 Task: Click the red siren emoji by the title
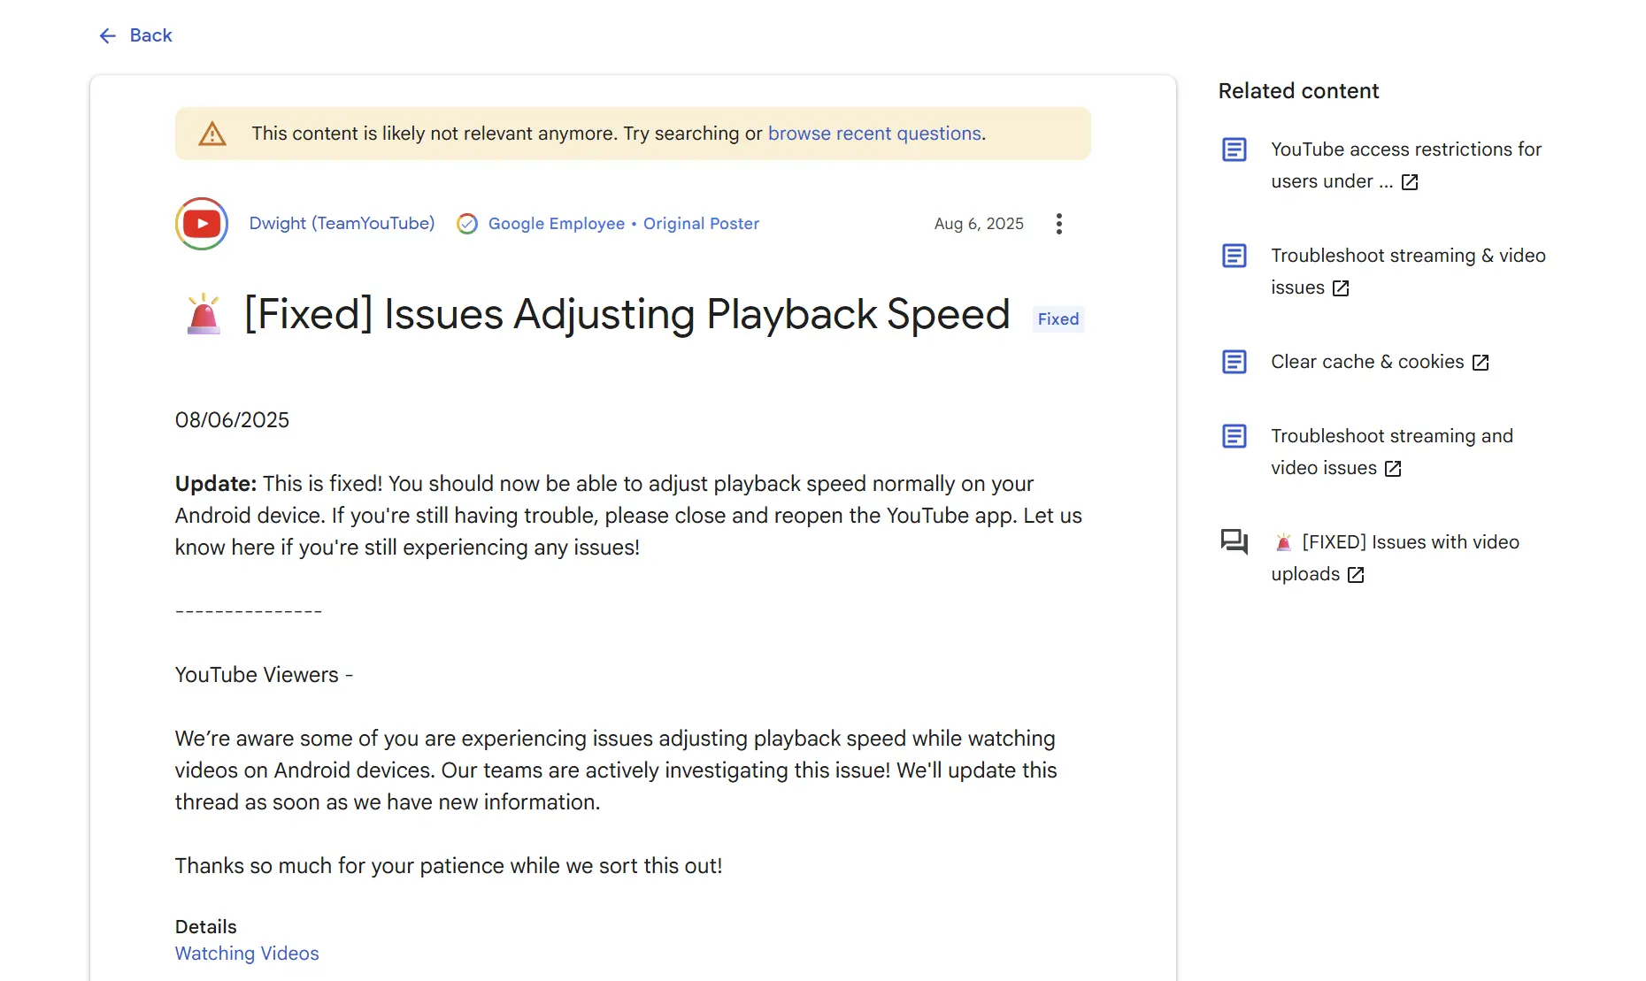[x=204, y=314]
